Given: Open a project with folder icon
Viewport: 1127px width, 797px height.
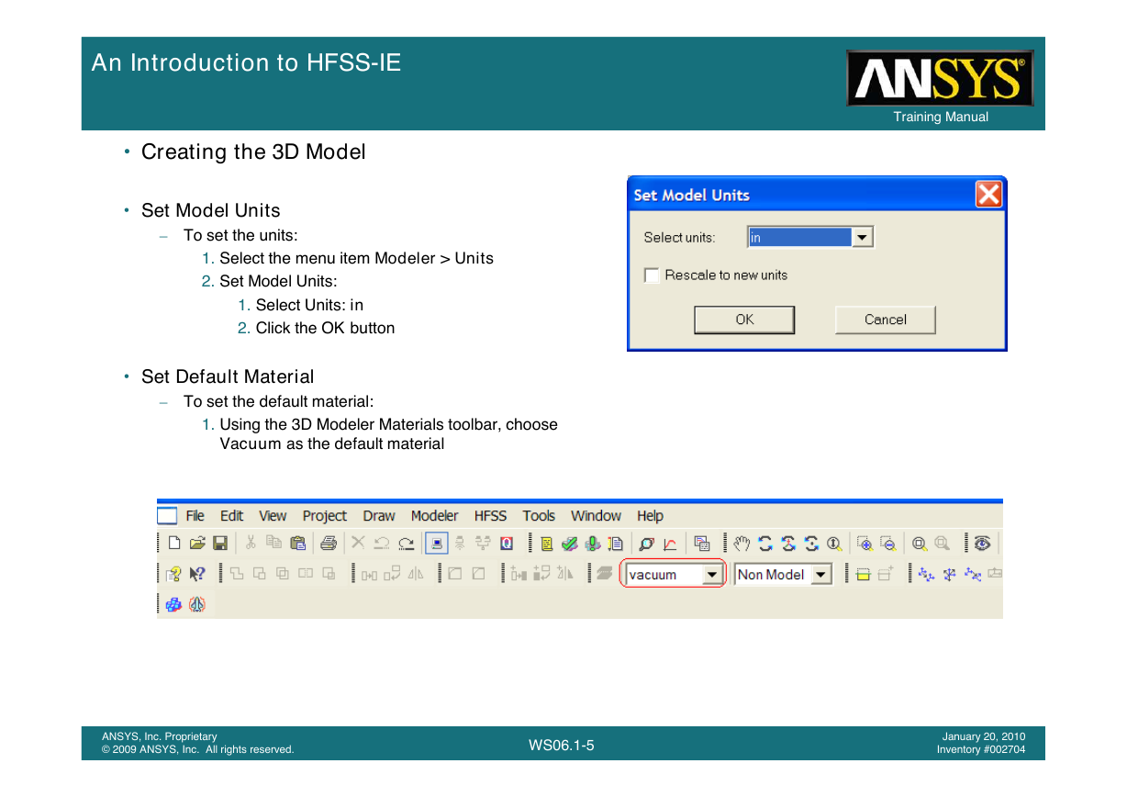Looking at the screenshot, I should point(197,544).
